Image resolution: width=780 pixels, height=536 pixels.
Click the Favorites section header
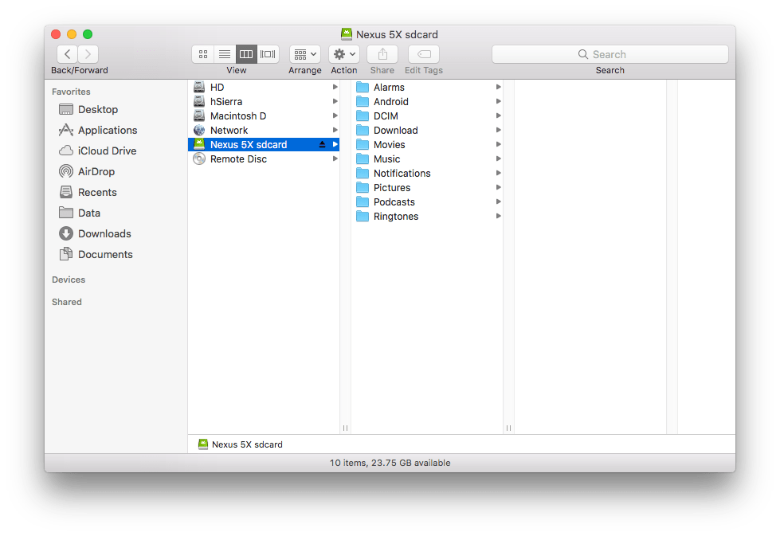71,92
